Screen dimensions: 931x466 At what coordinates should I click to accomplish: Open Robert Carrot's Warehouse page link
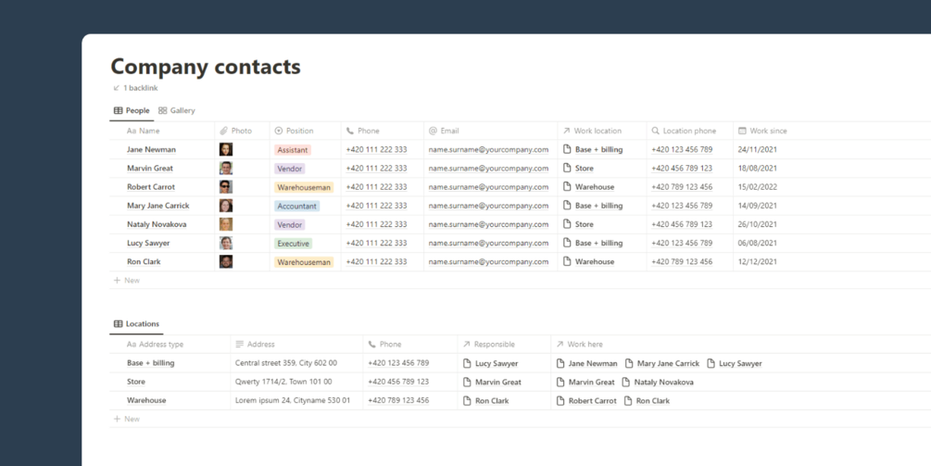588,187
